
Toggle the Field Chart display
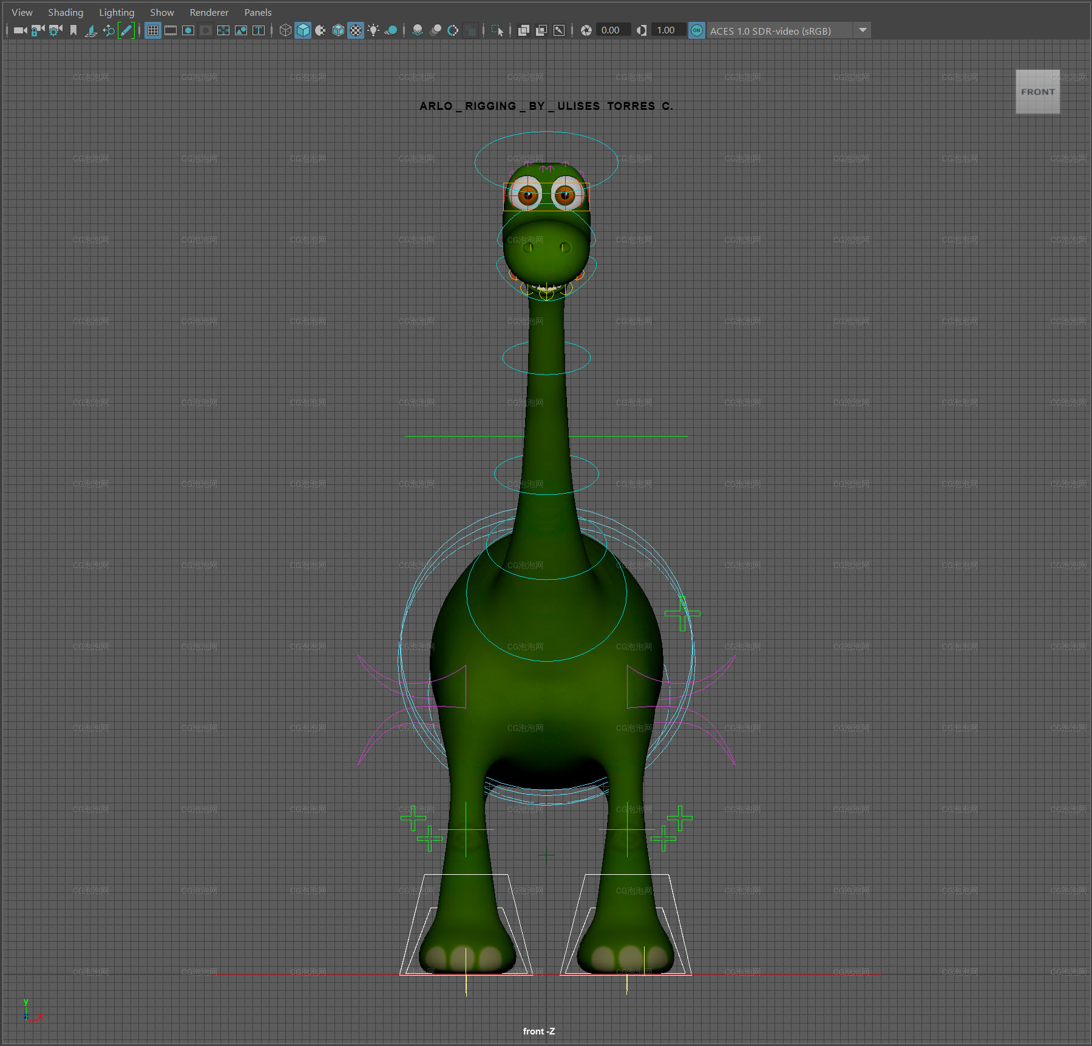pos(223,30)
